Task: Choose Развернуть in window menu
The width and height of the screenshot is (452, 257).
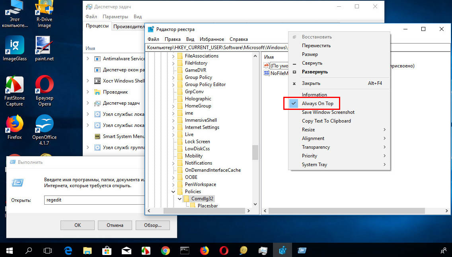Action: click(x=339, y=72)
